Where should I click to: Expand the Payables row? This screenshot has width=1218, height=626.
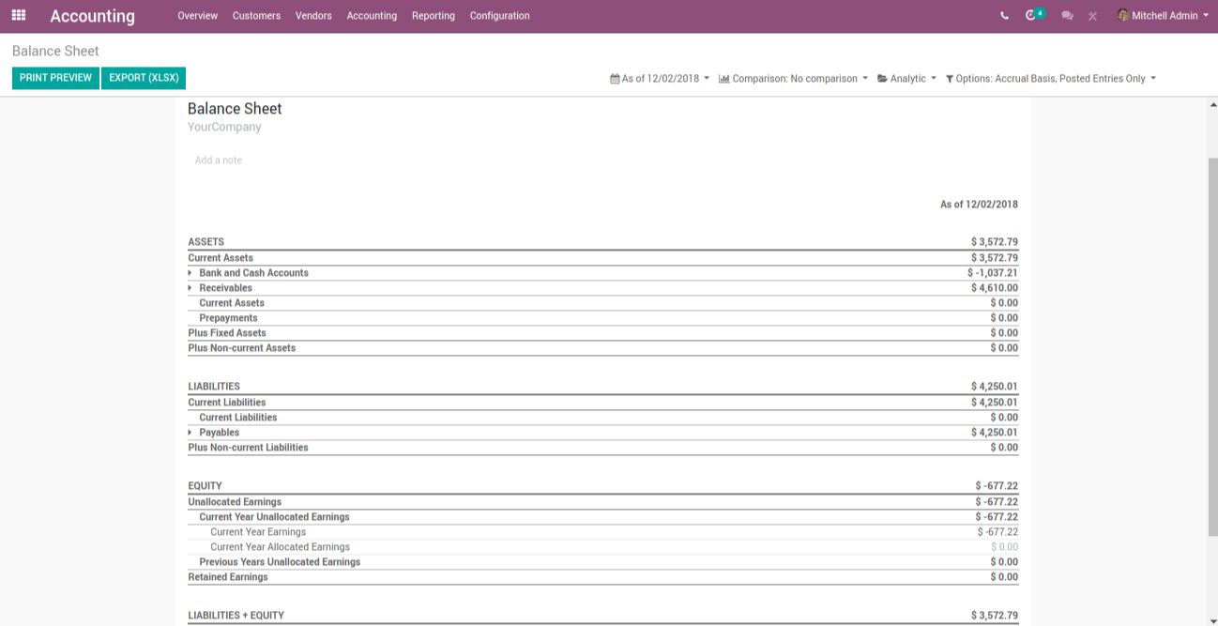(x=190, y=433)
